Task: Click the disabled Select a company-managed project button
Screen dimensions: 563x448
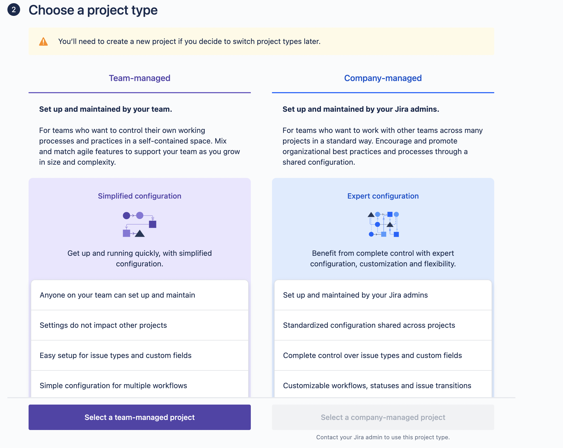Action: [383, 417]
